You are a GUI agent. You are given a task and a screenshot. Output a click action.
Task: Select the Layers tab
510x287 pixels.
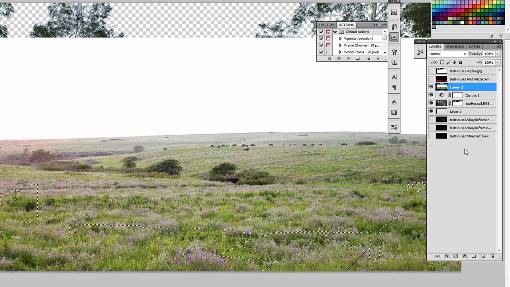pos(435,47)
